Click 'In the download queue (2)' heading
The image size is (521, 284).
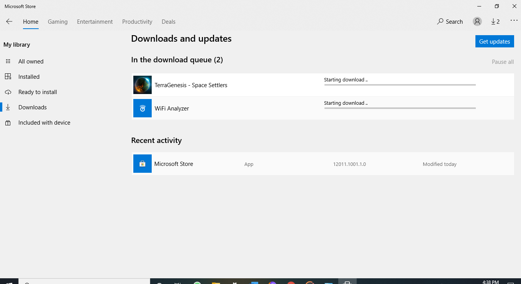tap(177, 60)
